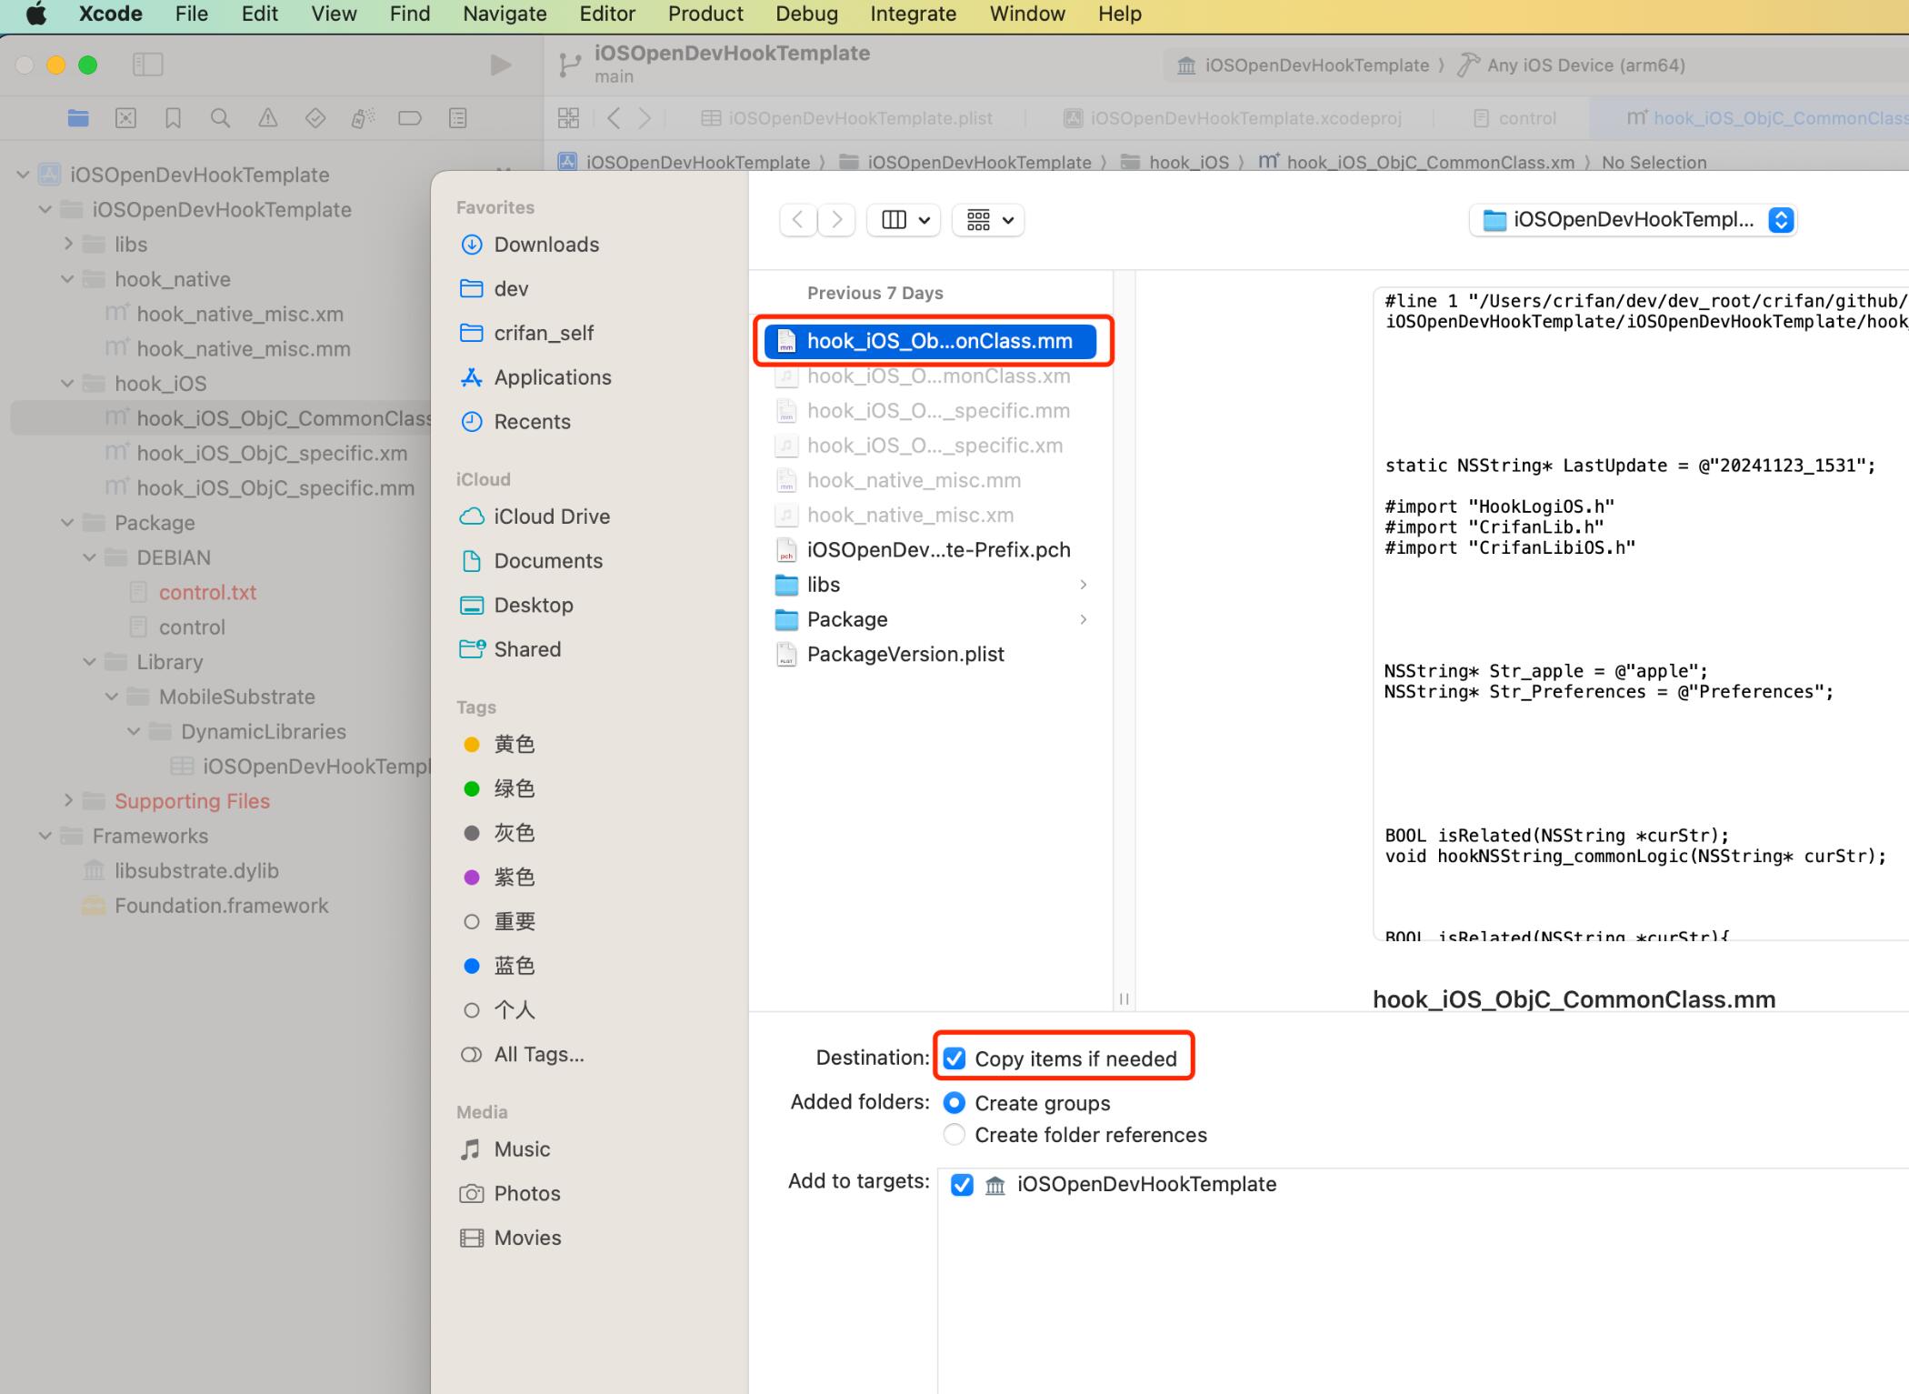
Task: Open the related items grid icon
Action: [x=568, y=118]
